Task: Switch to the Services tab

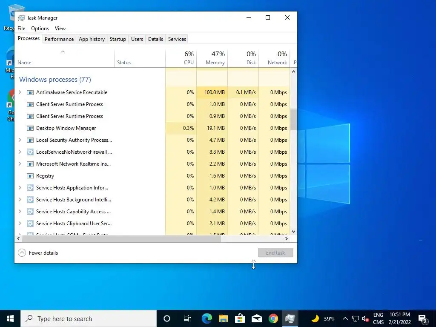Action: pyautogui.click(x=177, y=39)
